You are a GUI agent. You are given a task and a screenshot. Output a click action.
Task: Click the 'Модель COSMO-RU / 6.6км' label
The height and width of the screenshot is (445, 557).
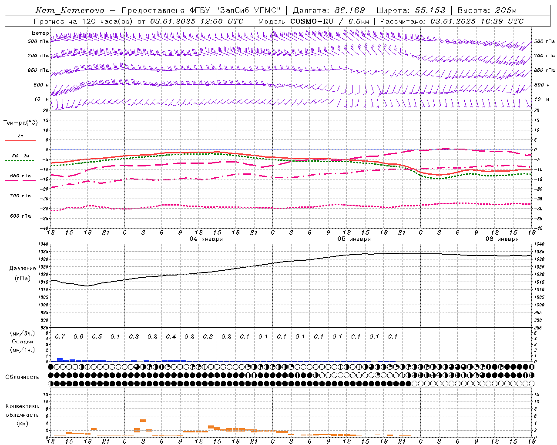pyautogui.click(x=314, y=21)
